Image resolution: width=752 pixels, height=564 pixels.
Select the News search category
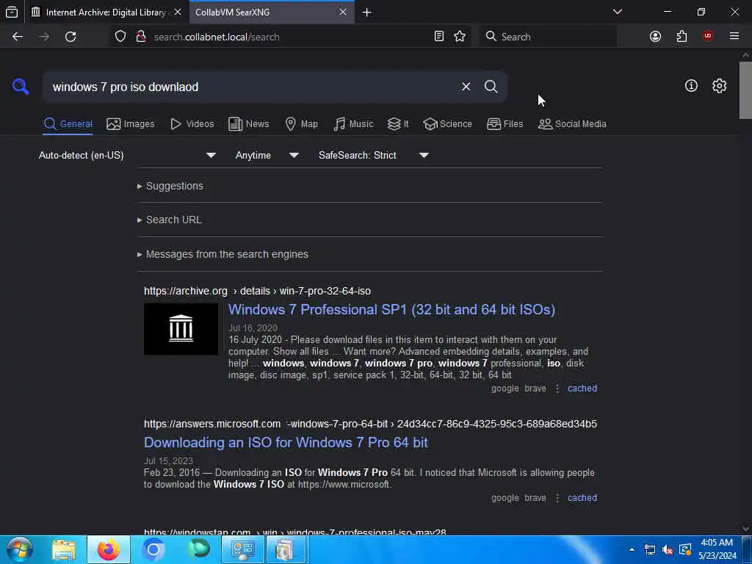pos(248,123)
